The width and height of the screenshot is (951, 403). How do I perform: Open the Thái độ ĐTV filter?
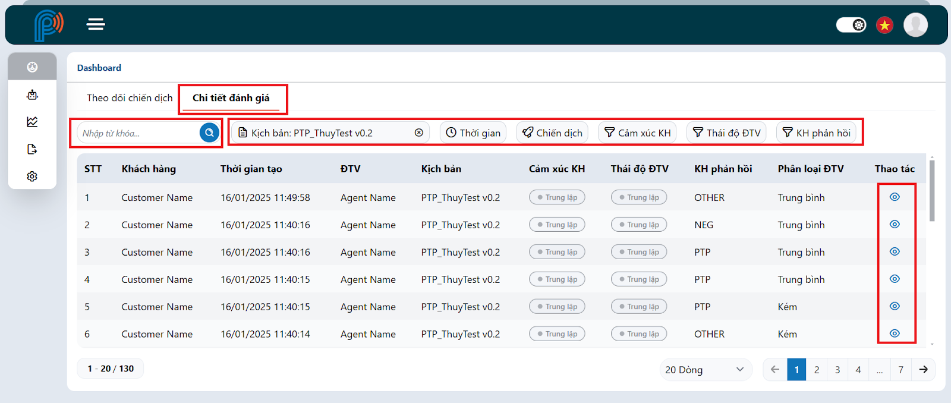point(726,133)
